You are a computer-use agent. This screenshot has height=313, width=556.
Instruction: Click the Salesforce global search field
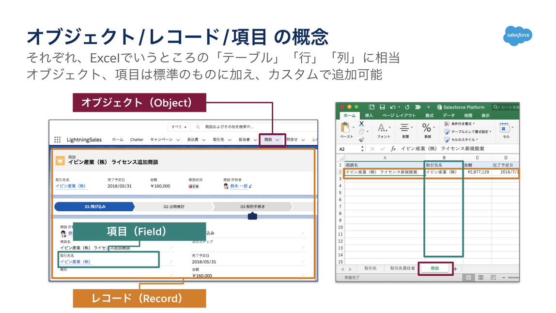point(253,126)
